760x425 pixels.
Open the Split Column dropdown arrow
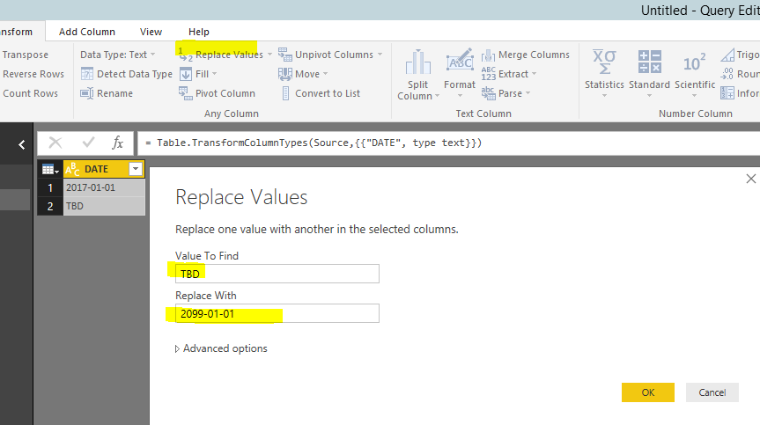click(437, 96)
